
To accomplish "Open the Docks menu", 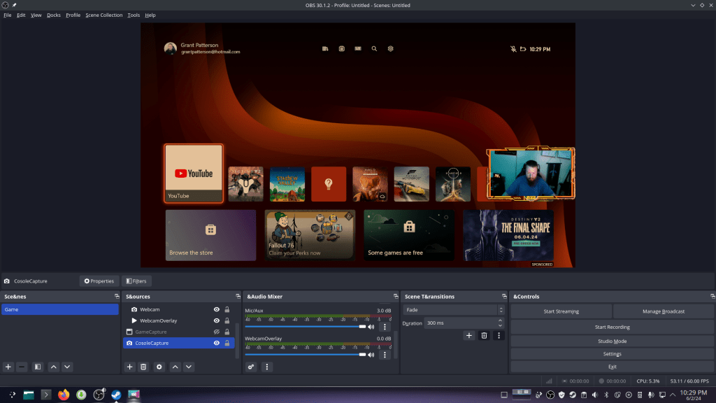I will pos(53,15).
